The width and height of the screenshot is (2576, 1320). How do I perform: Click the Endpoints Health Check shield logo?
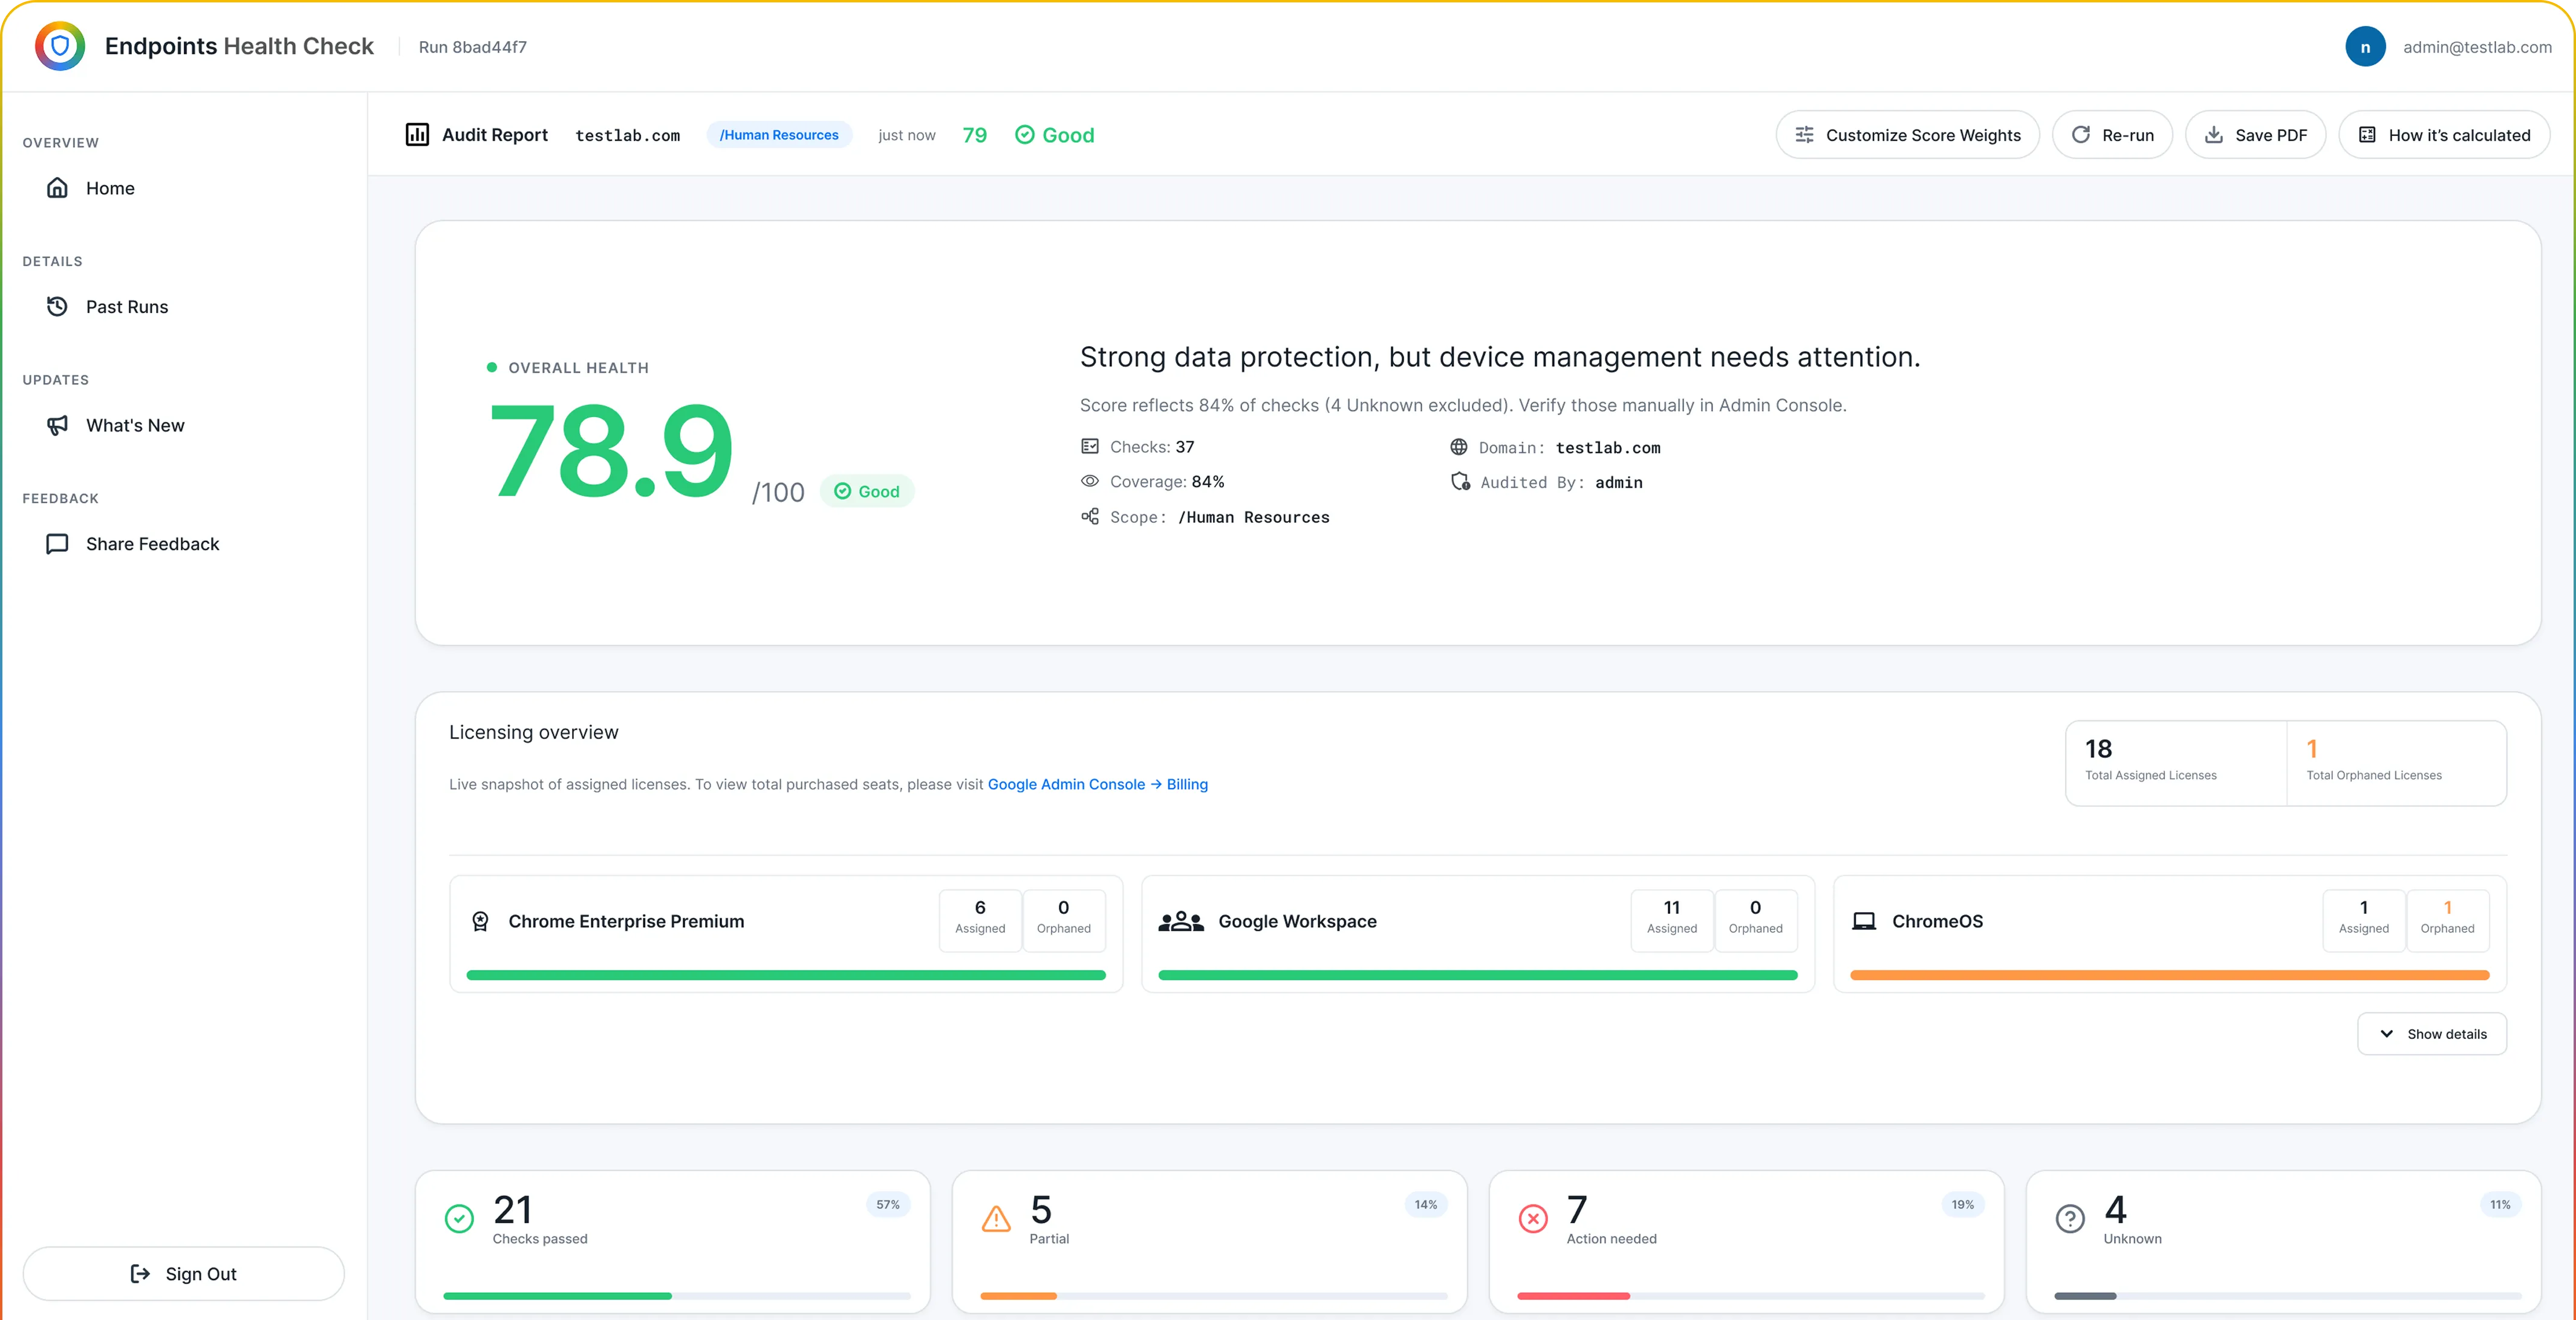(60, 46)
